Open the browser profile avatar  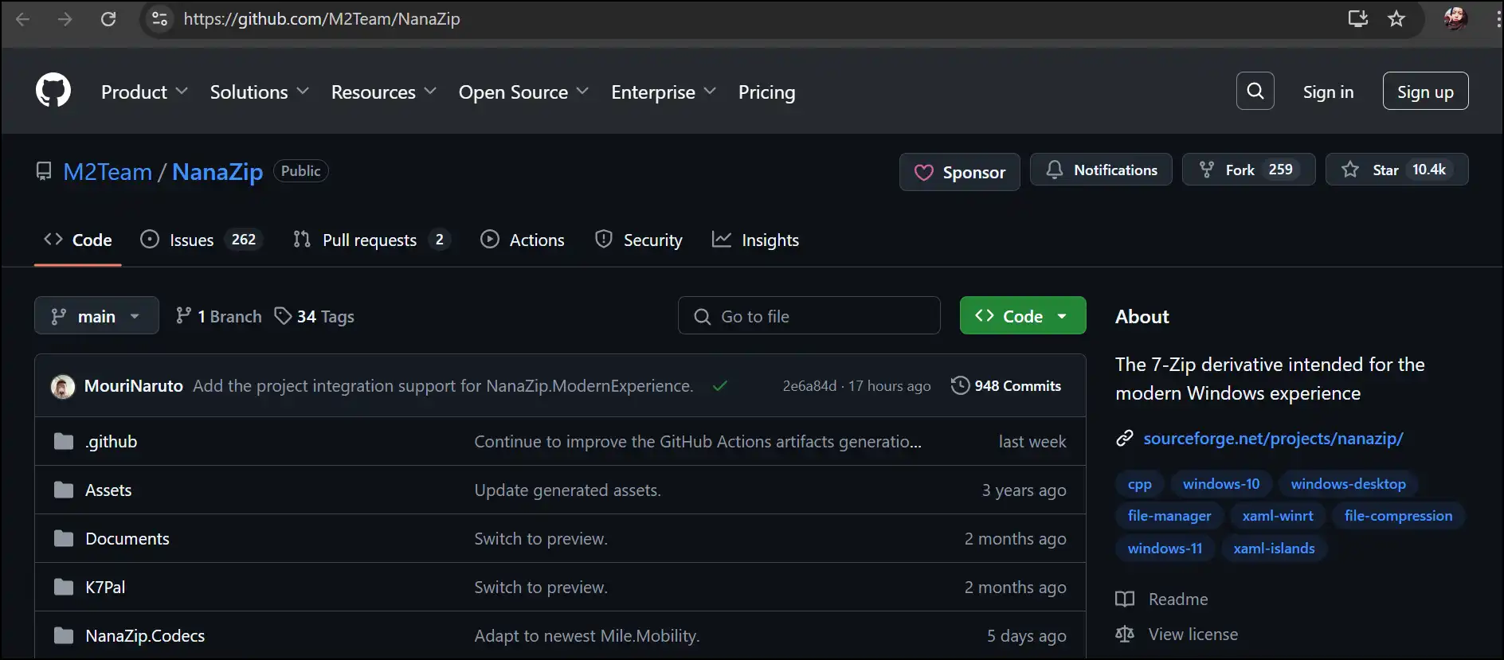tap(1455, 18)
